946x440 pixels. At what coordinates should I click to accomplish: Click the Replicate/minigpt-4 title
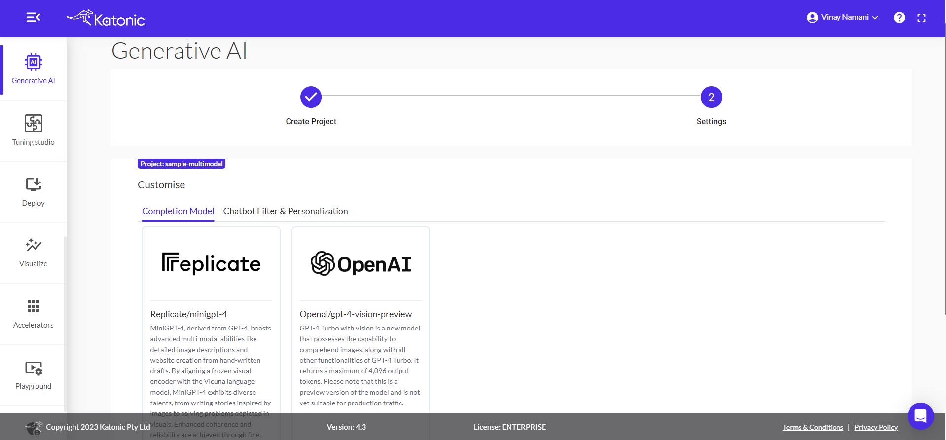pos(189,314)
